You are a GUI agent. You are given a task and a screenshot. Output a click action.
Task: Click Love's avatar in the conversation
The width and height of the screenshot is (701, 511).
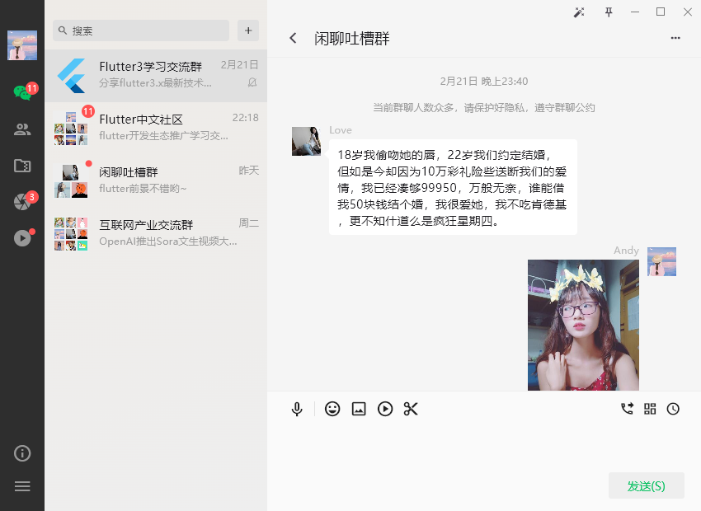[306, 141]
